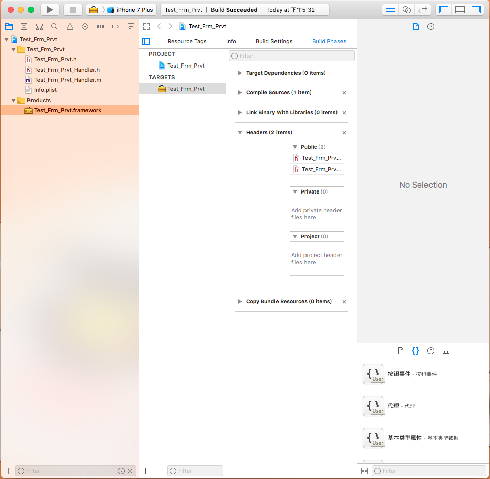Toggle the Utilities panel visibility

tap(476, 10)
